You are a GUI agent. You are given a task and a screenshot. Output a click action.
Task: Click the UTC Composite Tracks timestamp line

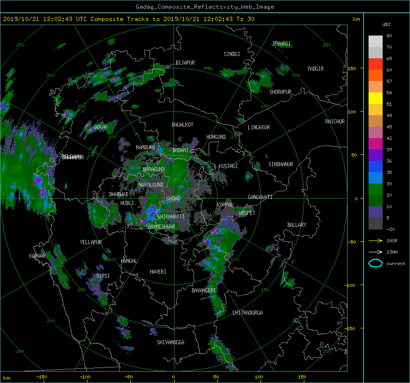(128, 19)
